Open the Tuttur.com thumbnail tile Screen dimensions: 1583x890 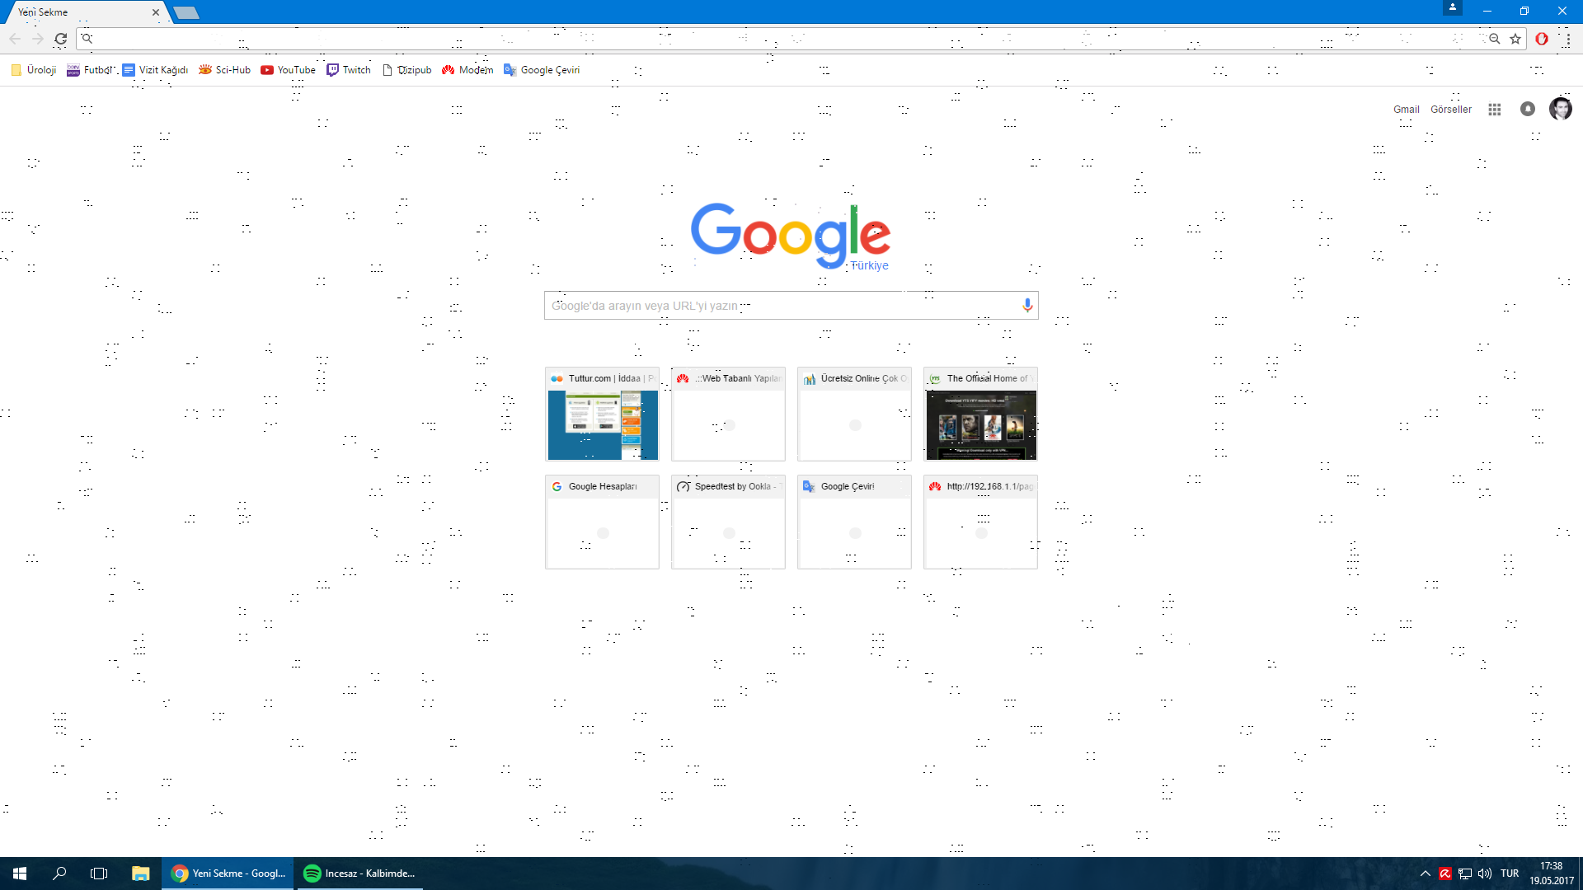[x=602, y=414]
